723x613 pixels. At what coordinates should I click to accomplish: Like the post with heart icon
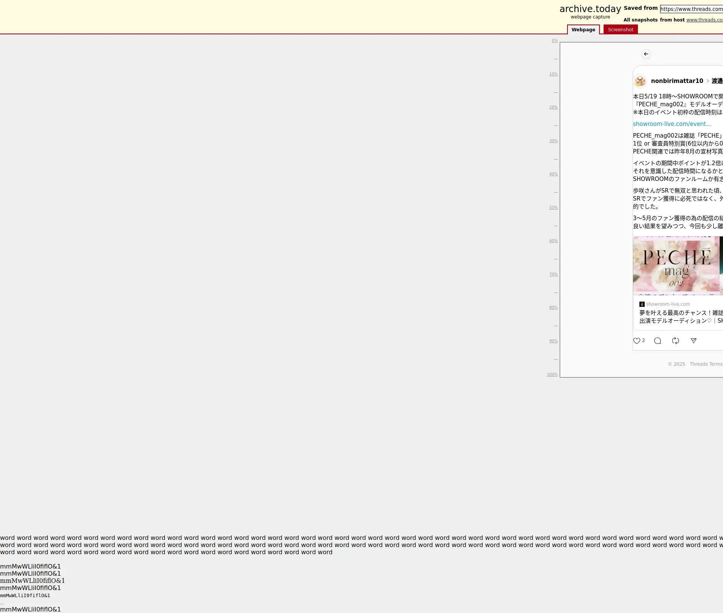coord(636,341)
